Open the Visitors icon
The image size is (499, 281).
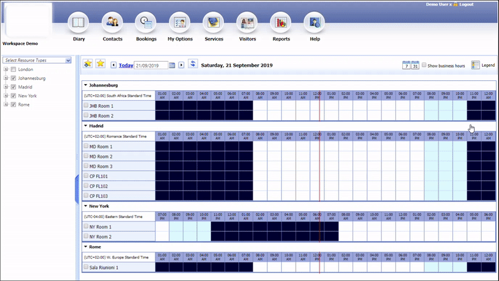247,22
